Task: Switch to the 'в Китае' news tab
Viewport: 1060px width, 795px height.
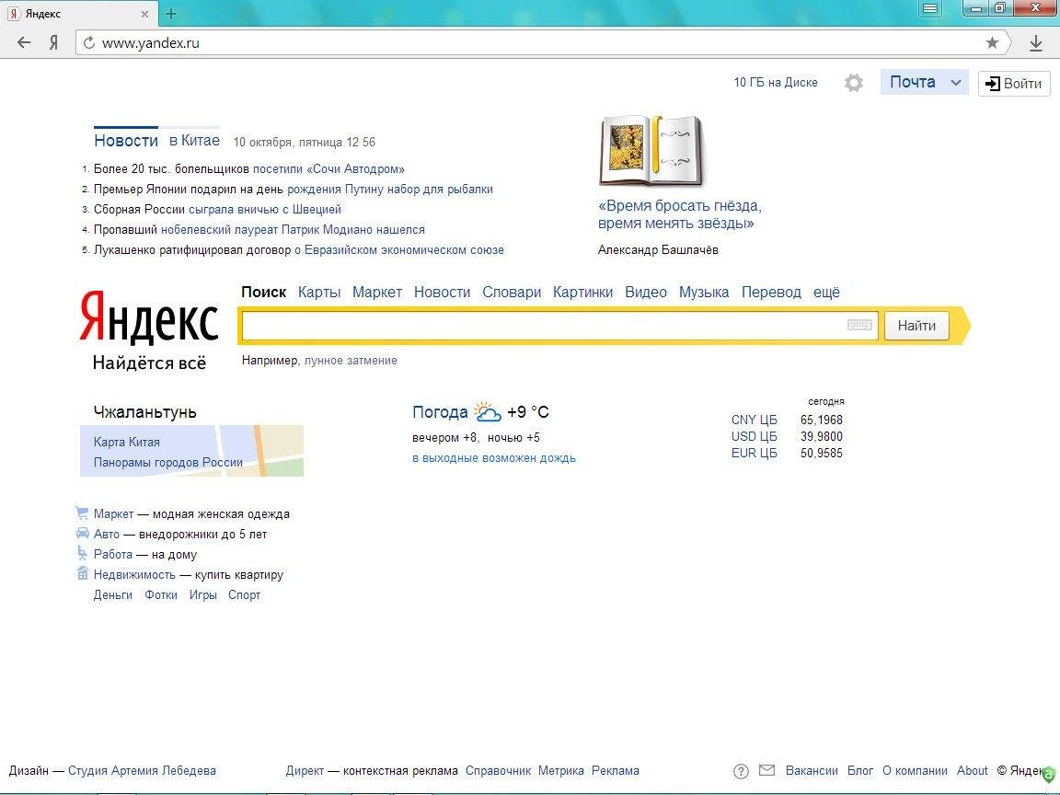Action: (x=195, y=141)
